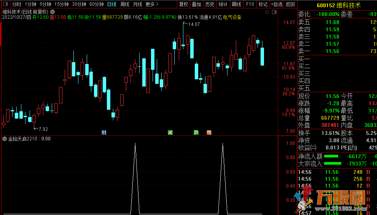The image size is (377, 215).
Task: Expand the 维科技术 chart title dropdown arrow
Action: (52, 12)
